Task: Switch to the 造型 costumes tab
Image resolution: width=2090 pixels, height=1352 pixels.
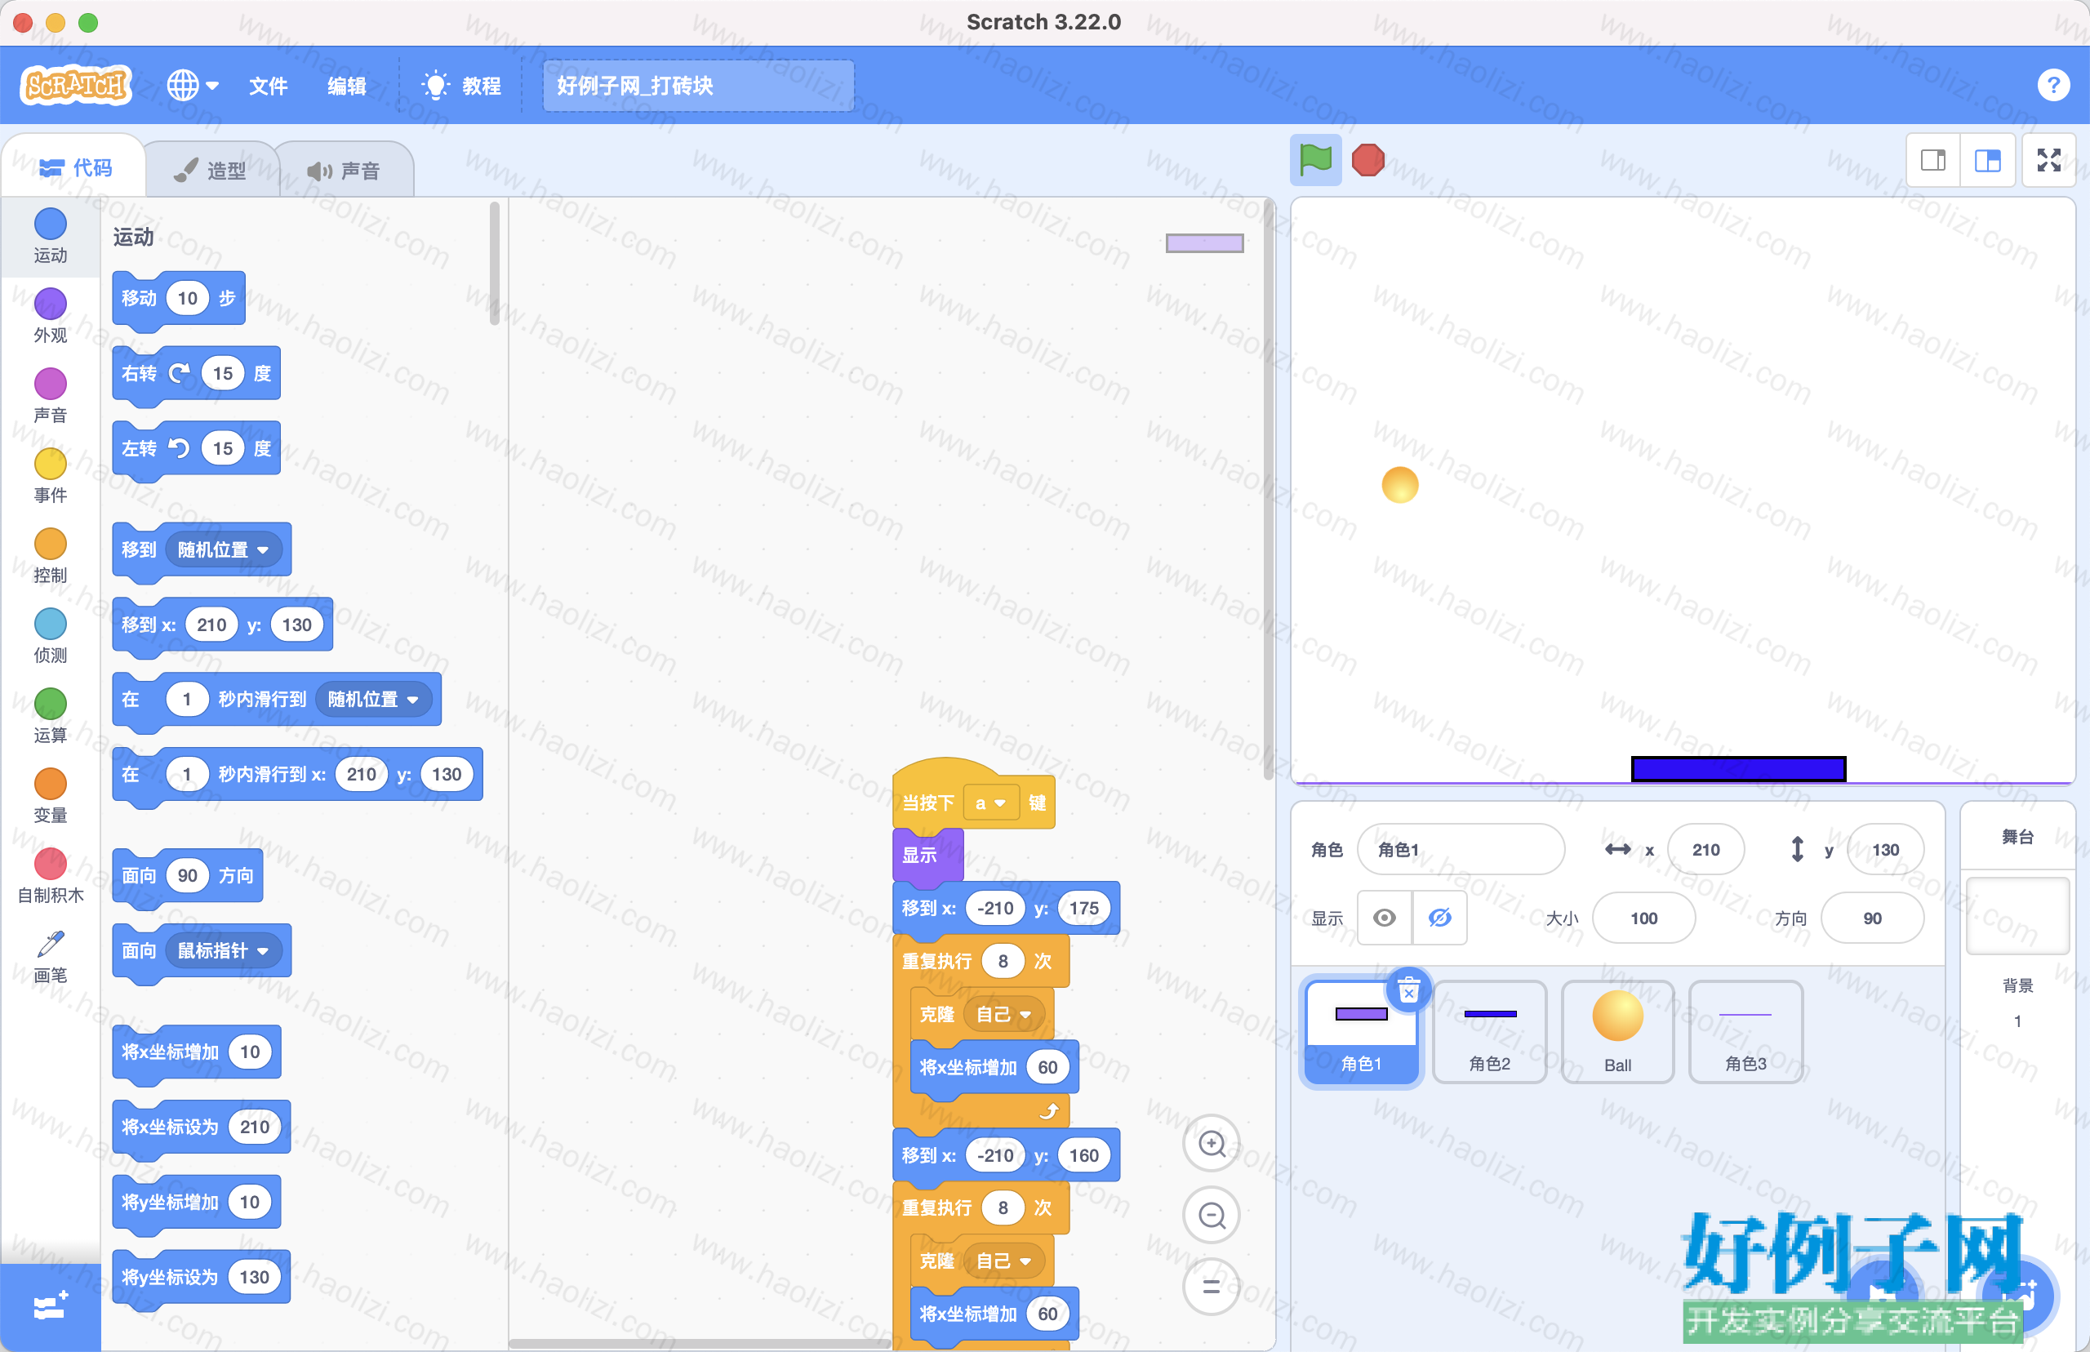Action: coord(211,171)
